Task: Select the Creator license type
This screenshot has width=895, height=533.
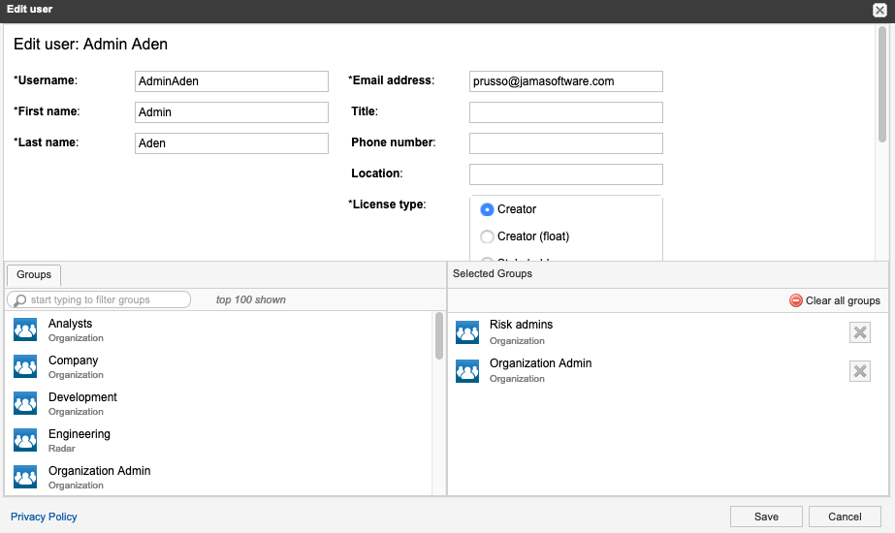Action: (487, 209)
